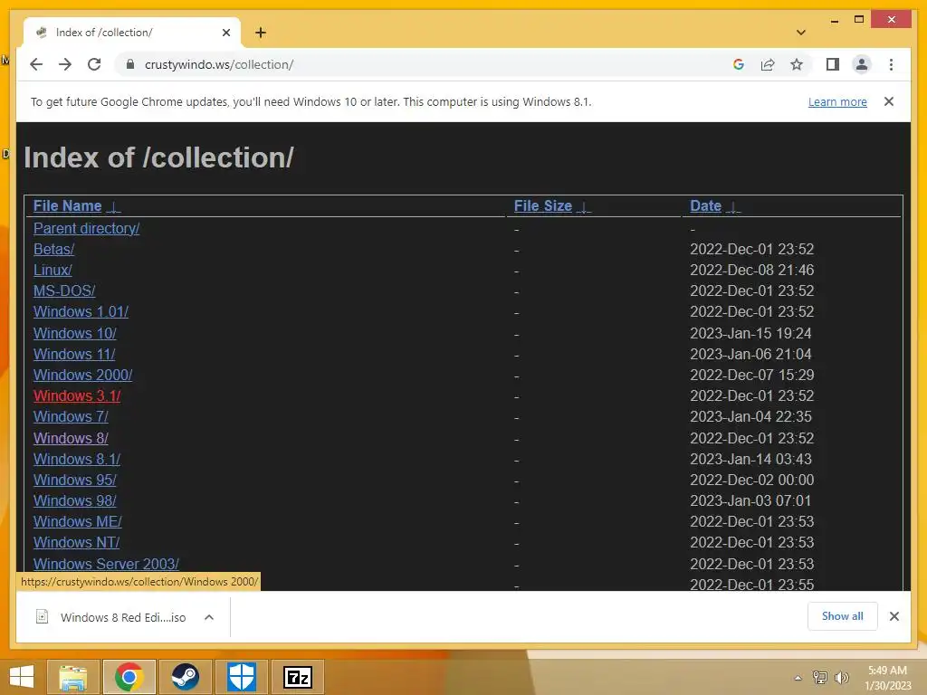Image resolution: width=927 pixels, height=695 pixels.
Task: Go forward to the next page
Action: pyautogui.click(x=65, y=64)
